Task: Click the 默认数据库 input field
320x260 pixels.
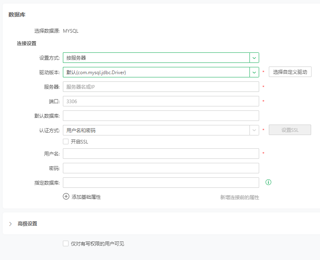Action: (x=161, y=116)
